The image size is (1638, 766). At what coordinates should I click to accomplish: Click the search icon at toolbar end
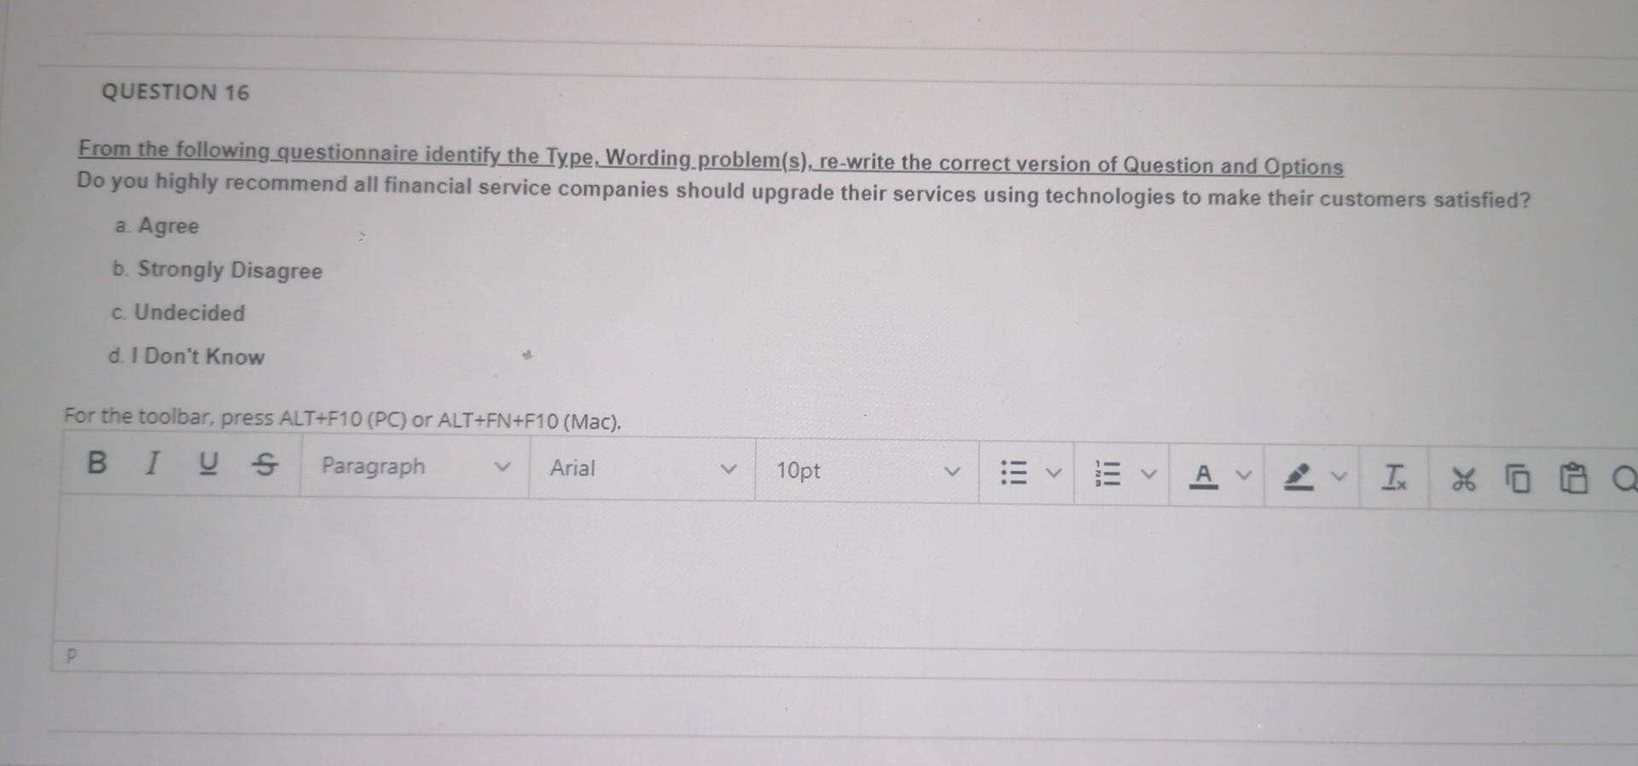pyautogui.click(x=1625, y=481)
